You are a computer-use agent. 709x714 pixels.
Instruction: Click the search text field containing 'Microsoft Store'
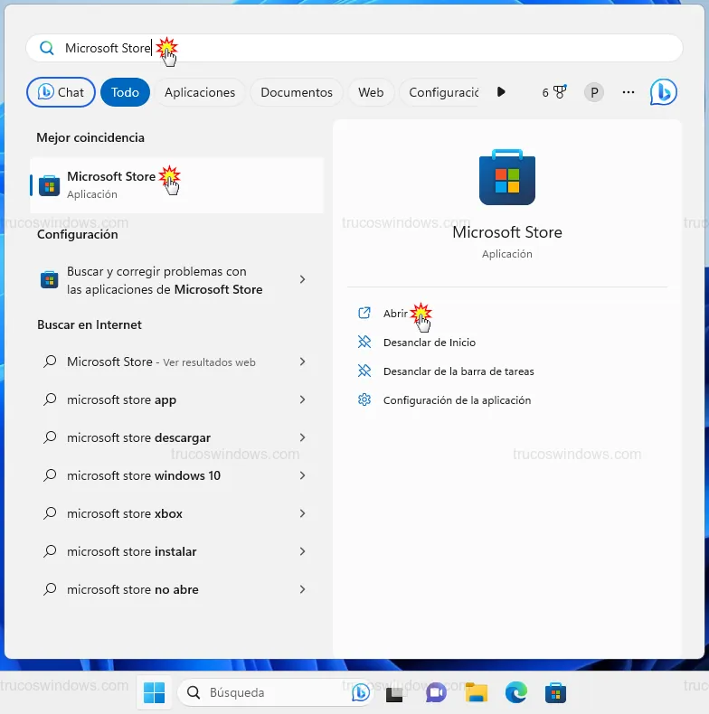click(362, 48)
